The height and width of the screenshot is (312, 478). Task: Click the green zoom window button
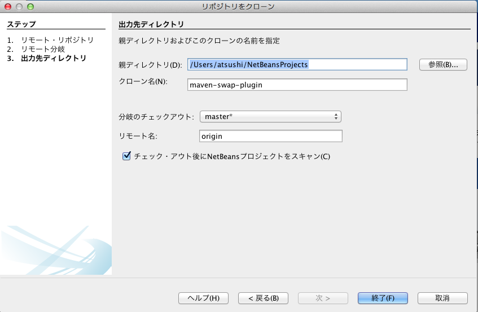tap(30, 7)
